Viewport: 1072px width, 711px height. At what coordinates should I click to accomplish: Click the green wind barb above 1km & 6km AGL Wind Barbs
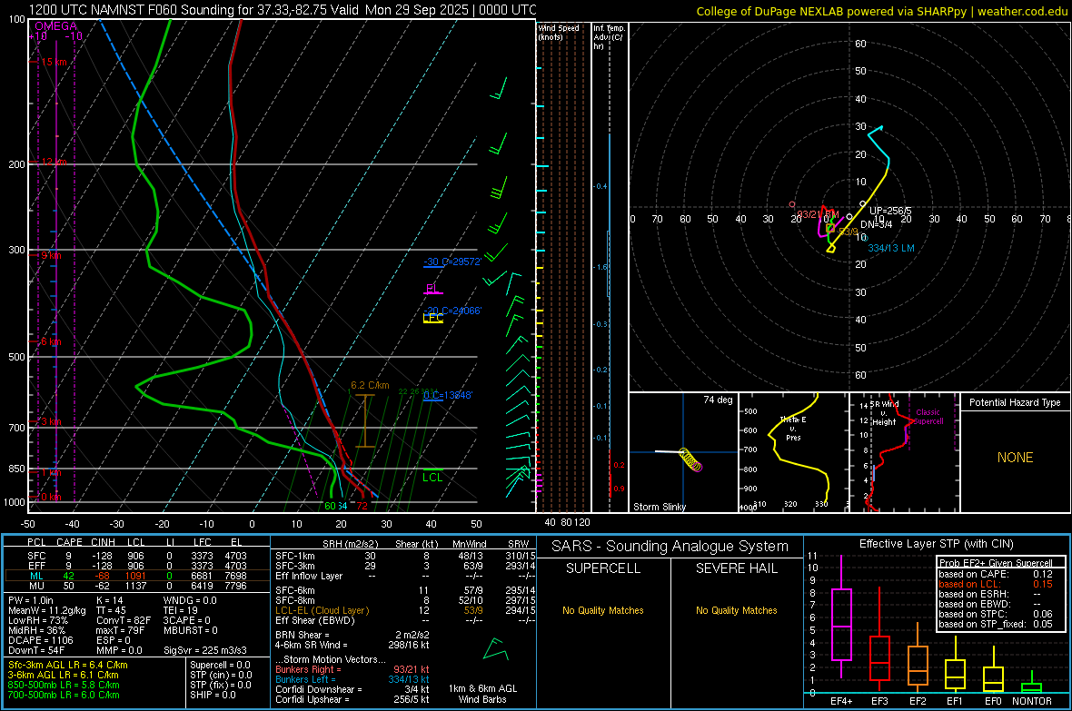tap(496, 649)
